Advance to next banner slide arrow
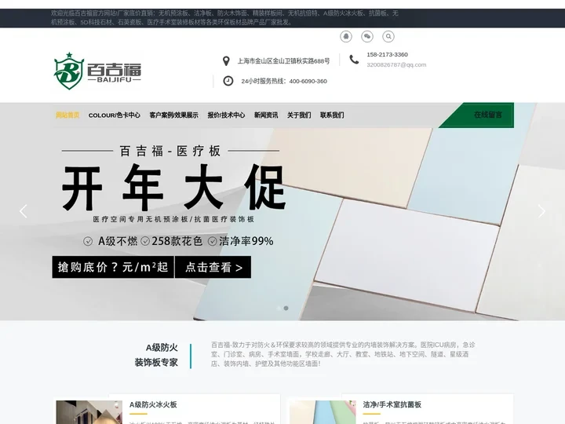The width and height of the screenshot is (565, 424). [541, 211]
